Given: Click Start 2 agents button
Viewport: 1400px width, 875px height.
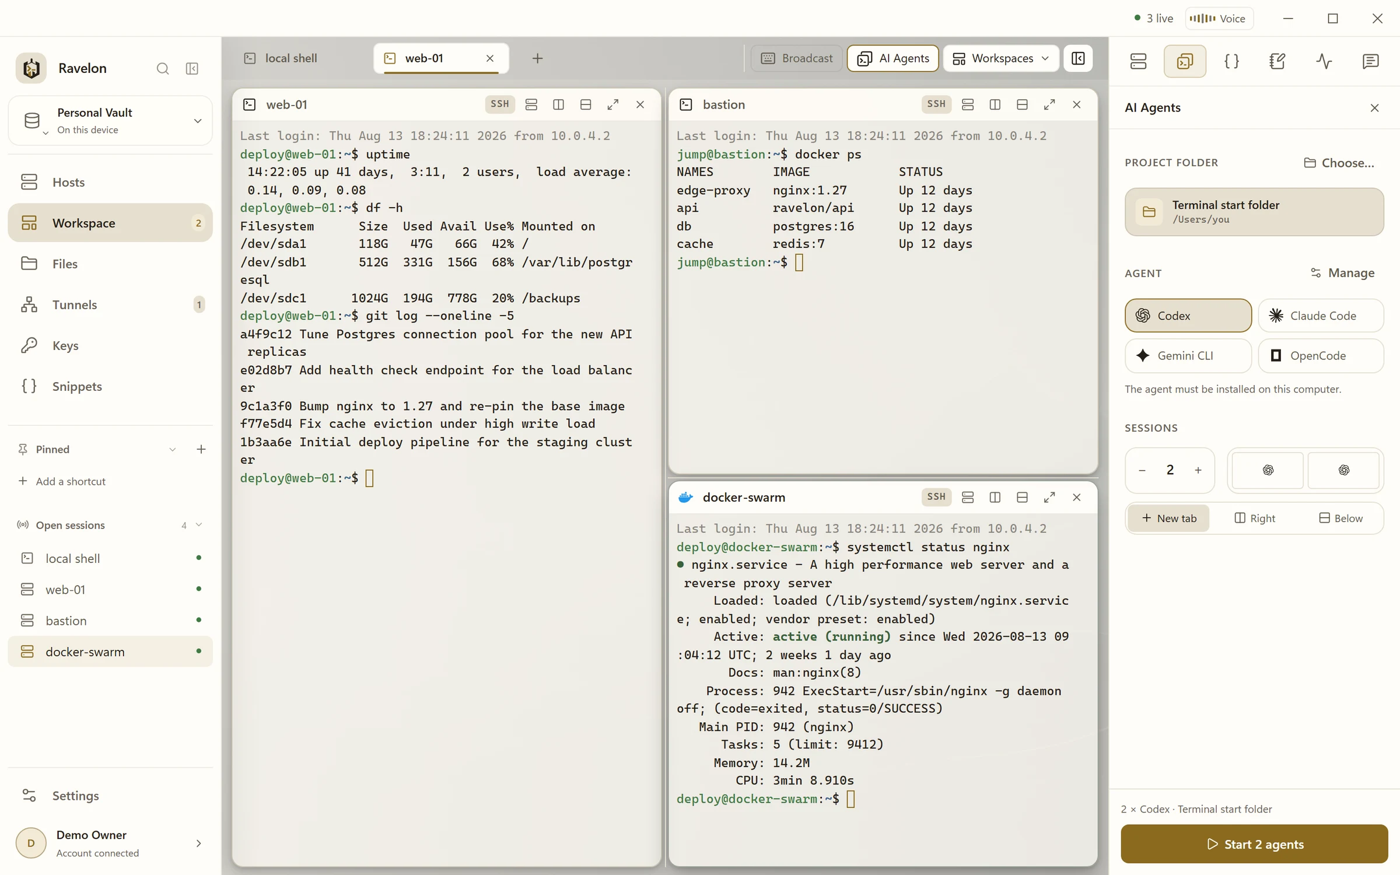Looking at the screenshot, I should pos(1254,844).
